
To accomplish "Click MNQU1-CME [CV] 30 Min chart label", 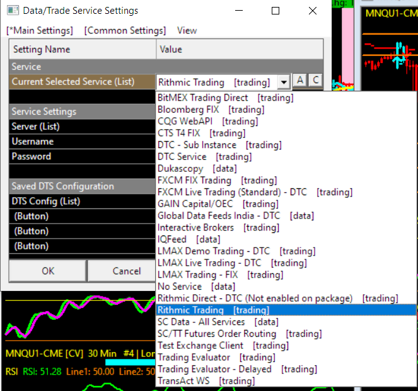I will pyautogui.click(x=61, y=353).
